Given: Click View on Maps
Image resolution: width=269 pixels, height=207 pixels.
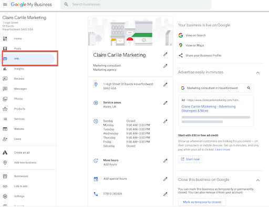Looking at the screenshot, I should [195, 46].
